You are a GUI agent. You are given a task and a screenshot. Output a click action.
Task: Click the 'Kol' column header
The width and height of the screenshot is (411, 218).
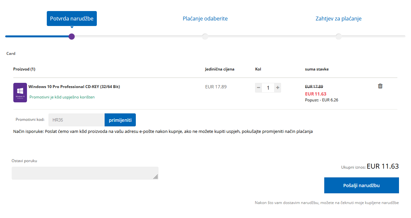coord(258,69)
